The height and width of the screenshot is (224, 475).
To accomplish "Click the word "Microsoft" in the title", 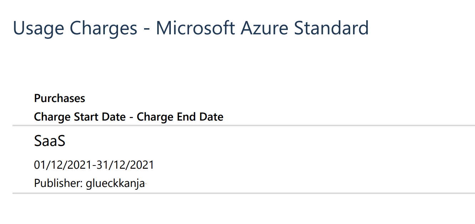I will click(x=195, y=28).
